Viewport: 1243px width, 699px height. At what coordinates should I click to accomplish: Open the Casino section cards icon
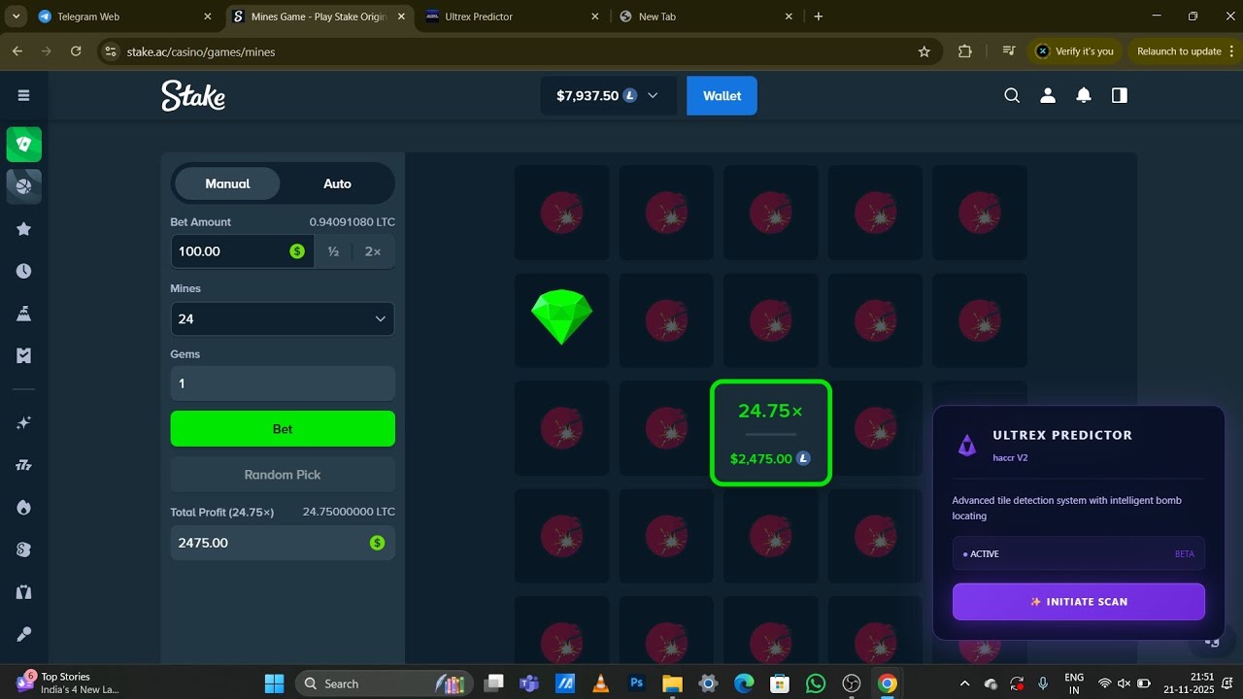coord(24,145)
